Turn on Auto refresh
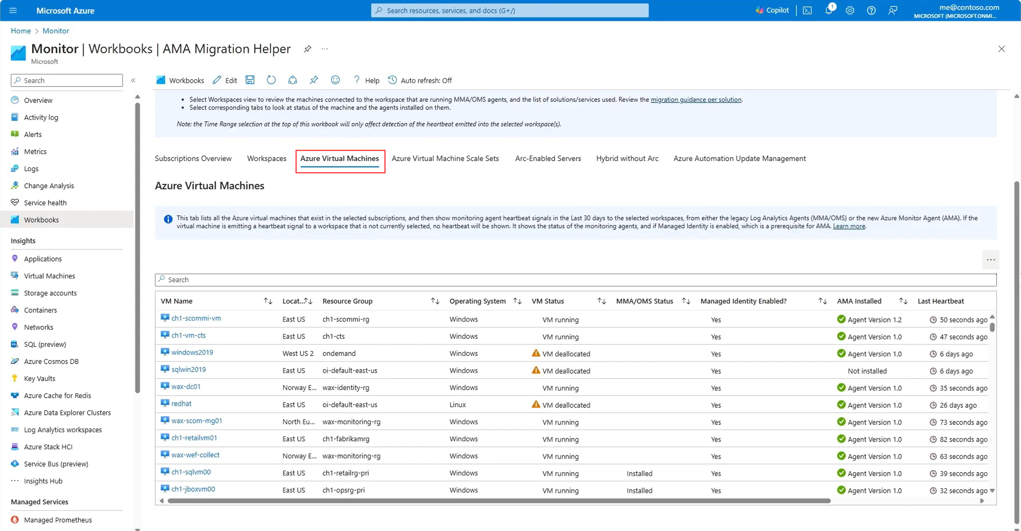Screen dimensions: 1021x531 420,80
